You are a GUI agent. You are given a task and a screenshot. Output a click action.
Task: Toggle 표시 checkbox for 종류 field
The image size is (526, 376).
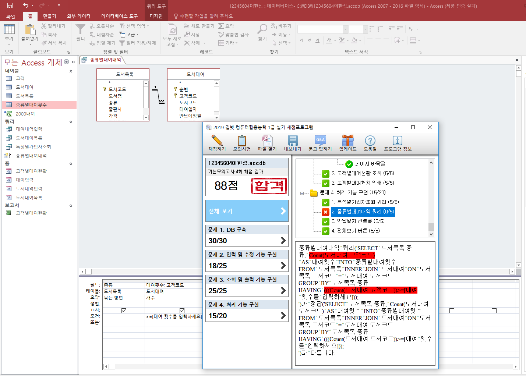[x=124, y=311]
